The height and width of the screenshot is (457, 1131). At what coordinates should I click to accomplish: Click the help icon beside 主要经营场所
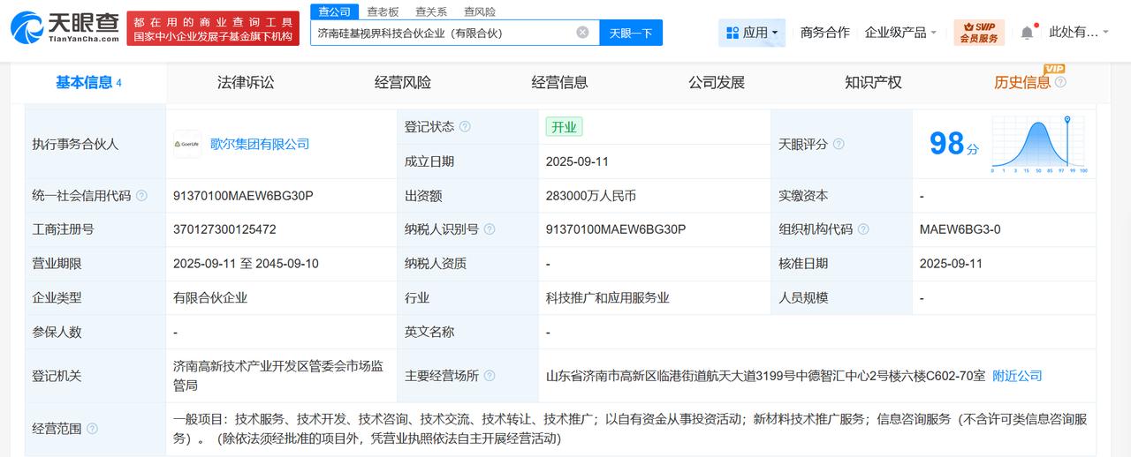(x=490, y=376)
